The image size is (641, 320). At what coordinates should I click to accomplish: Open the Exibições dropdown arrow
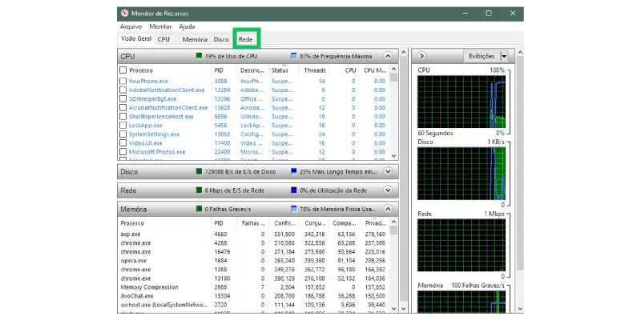click(x=503, y=56)
